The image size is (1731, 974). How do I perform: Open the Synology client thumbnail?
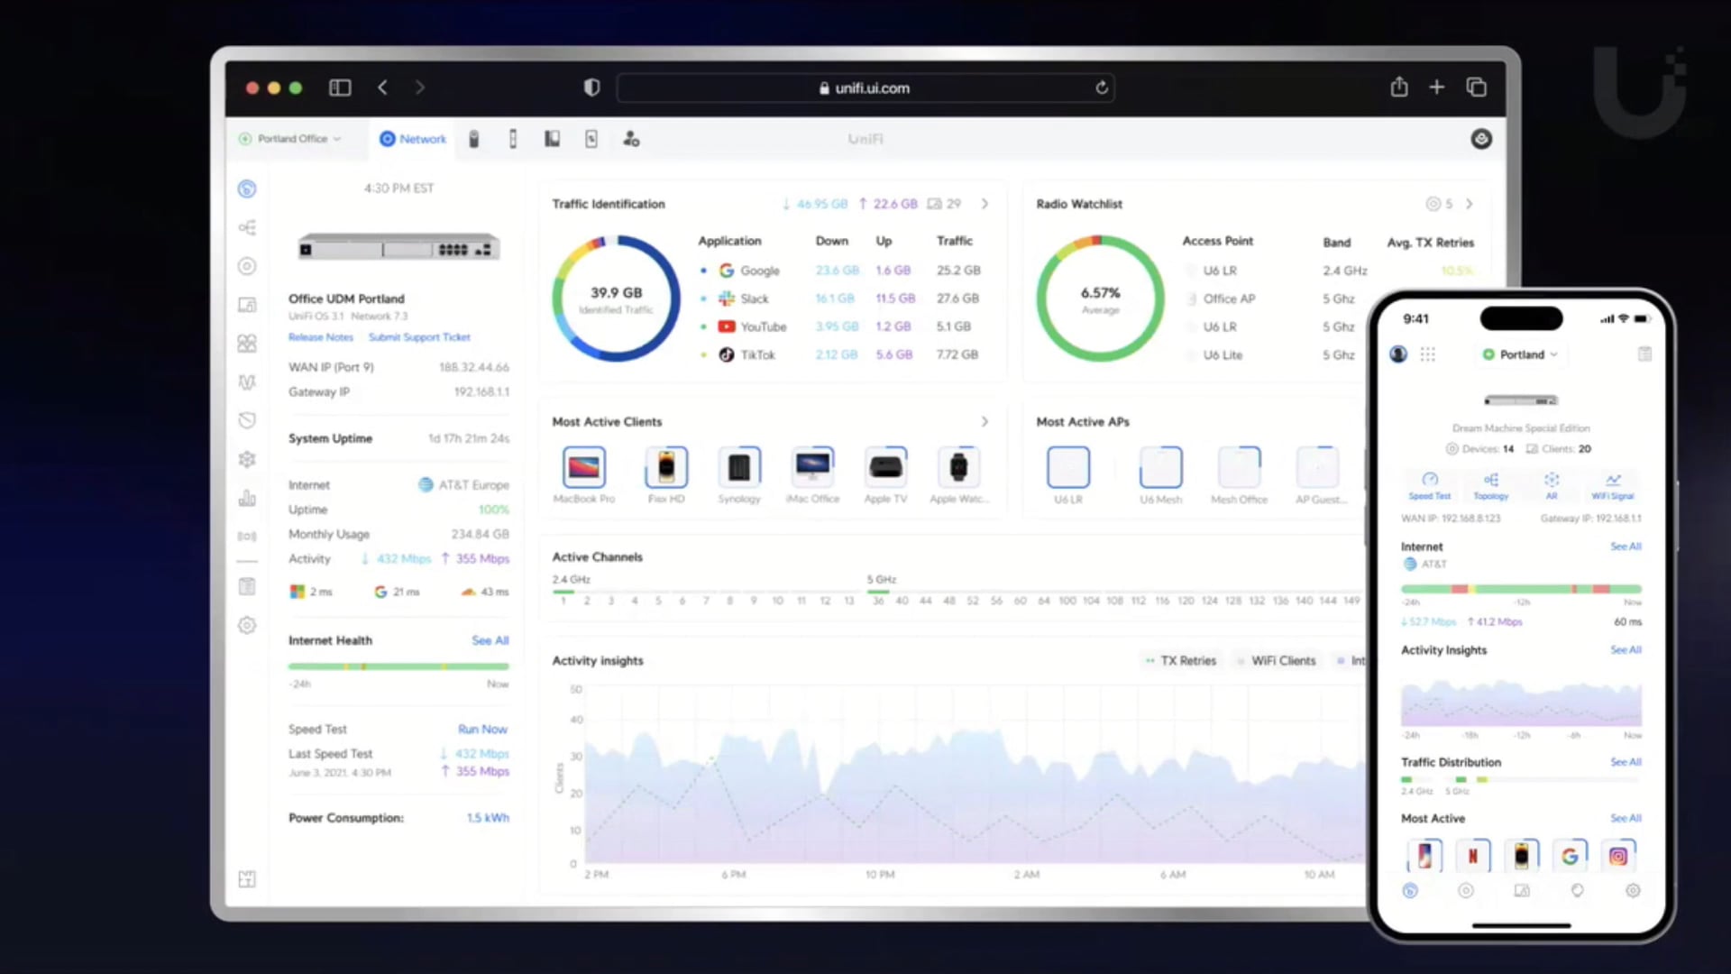click(739, 467)
